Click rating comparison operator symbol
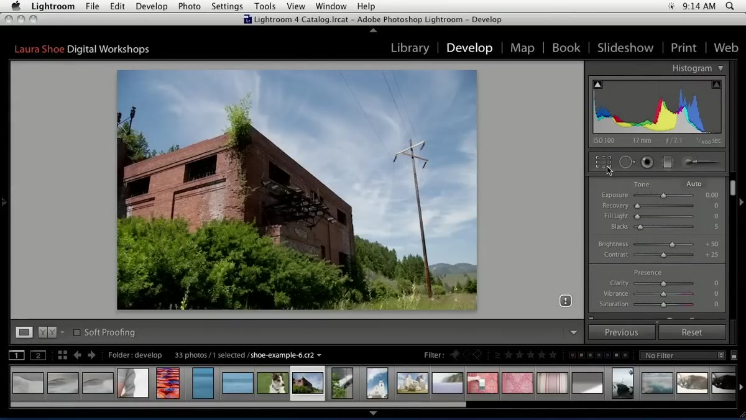This screenshot has width=746, height=420. (498, 355)
